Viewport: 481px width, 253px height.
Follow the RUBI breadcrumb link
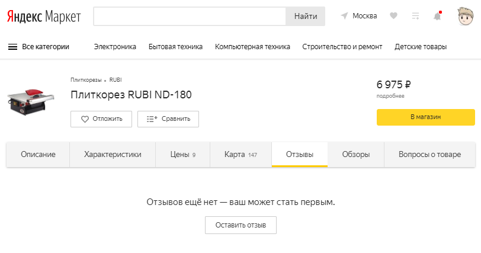[x=116, y=80]
